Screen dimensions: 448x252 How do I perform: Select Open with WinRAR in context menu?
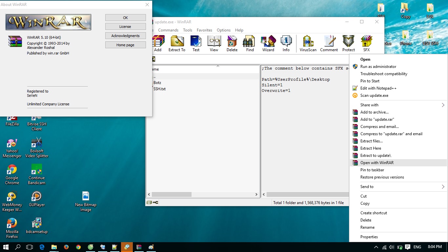click(x=377, y=163)
